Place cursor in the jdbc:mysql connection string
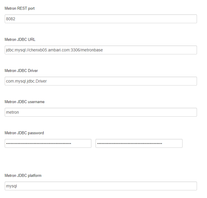This screenshot has height=198, width=207. (54, 50)
